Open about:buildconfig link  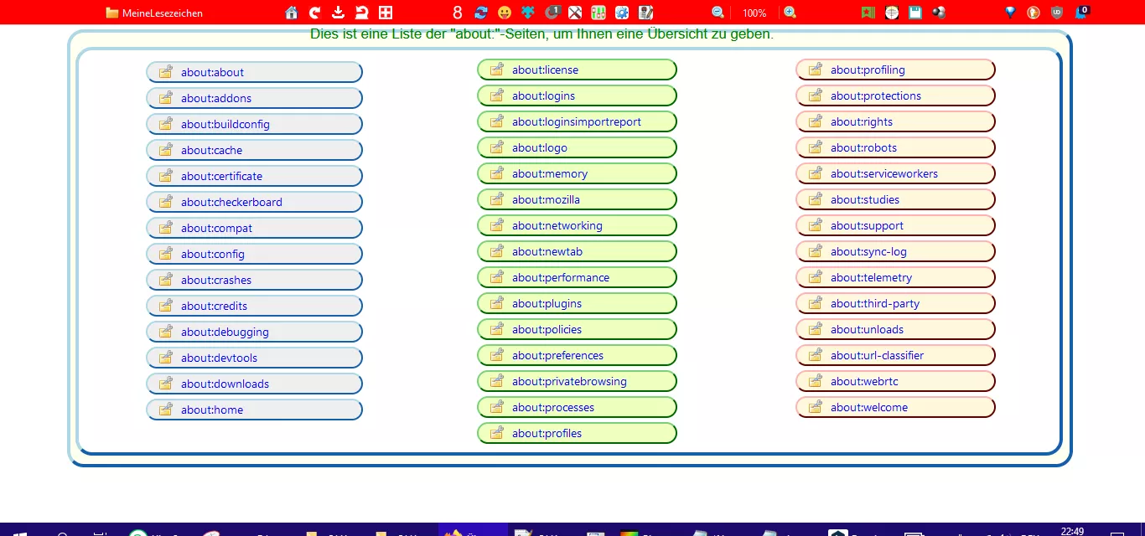pos(254,124)
